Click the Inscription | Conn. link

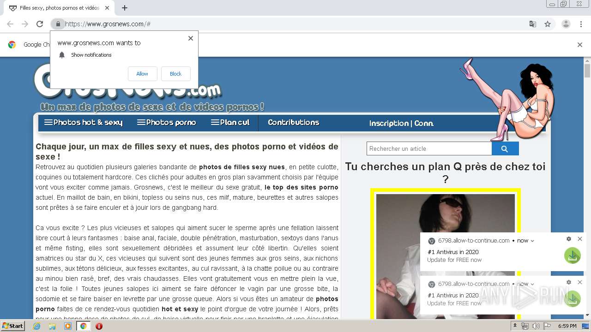click(x=401, y=124)
